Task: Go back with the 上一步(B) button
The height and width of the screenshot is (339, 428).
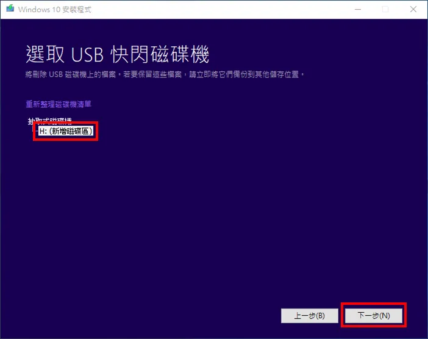Action: pos(309,316)
